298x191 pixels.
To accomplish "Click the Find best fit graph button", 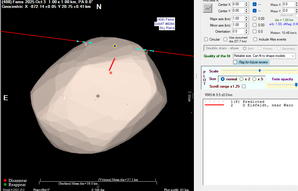I will point(208,8).
